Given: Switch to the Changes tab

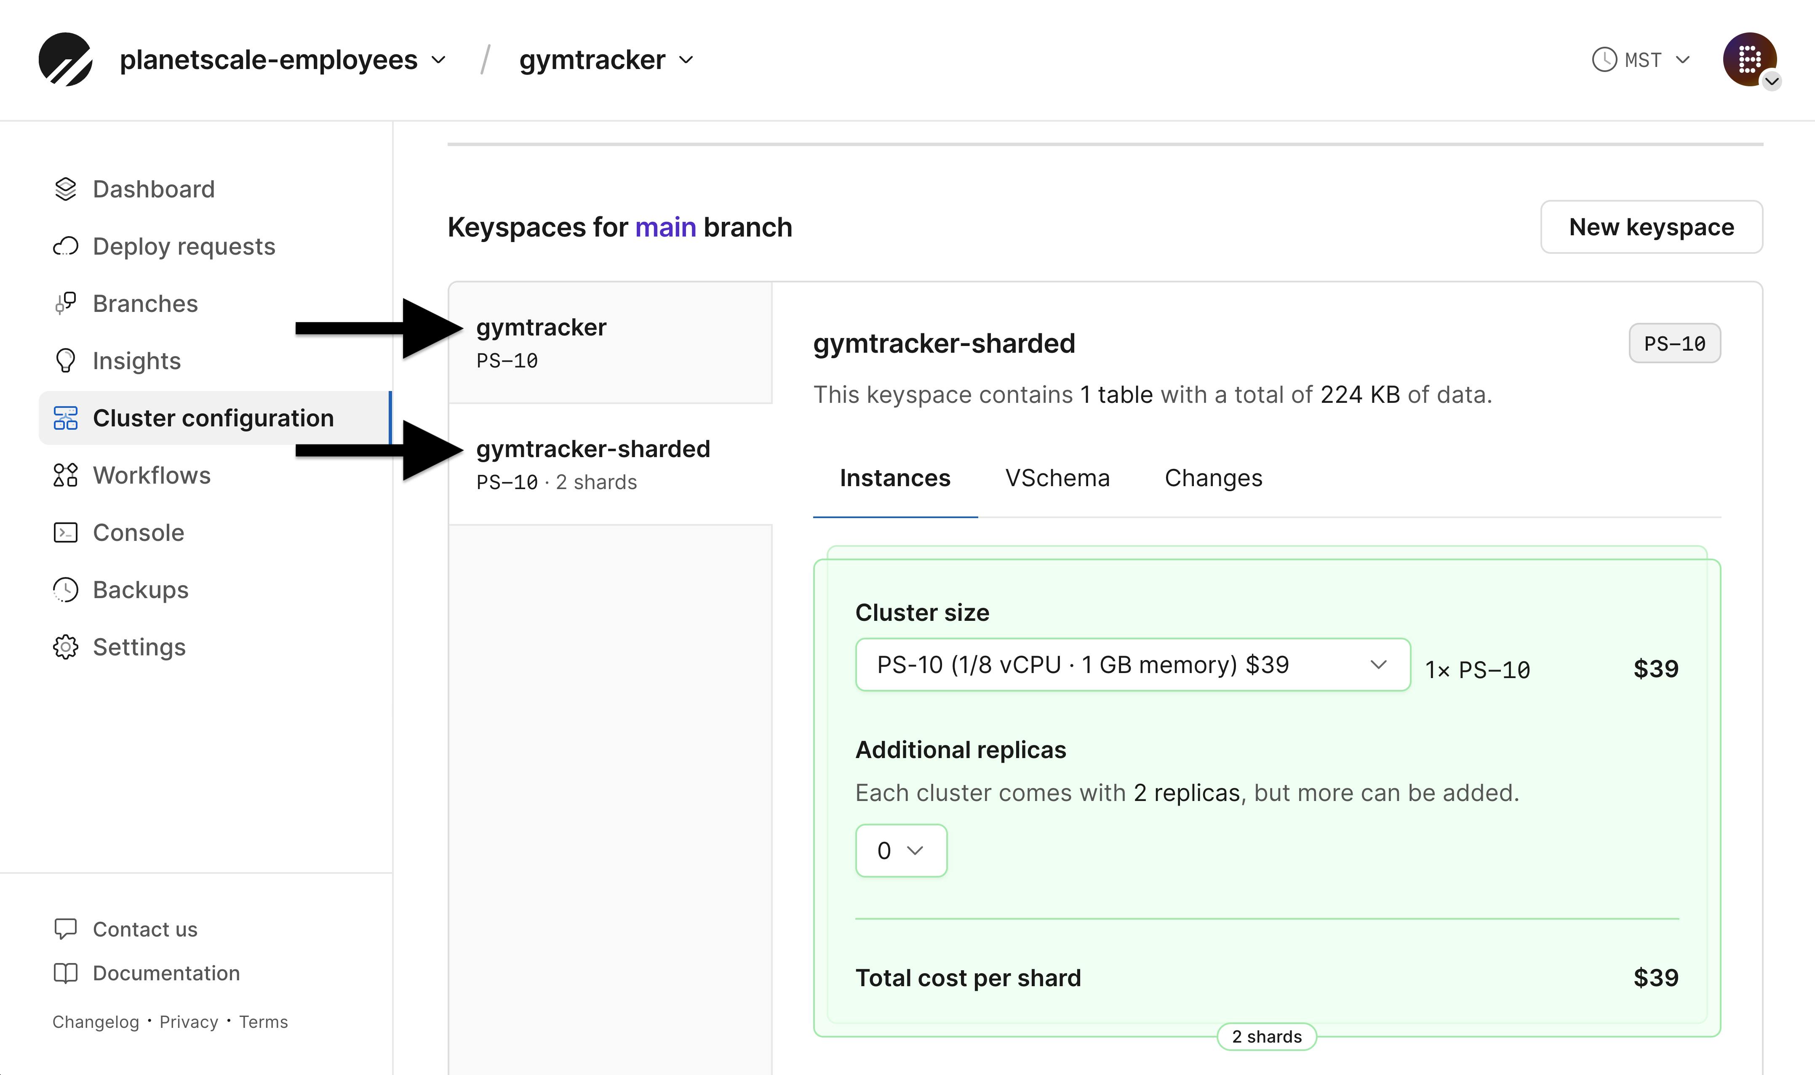Looking at the screenshot, I should (x=1212, y=477).
